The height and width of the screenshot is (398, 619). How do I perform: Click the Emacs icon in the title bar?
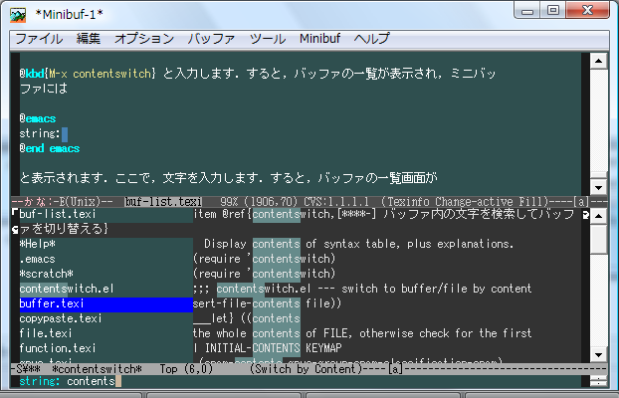16,13
